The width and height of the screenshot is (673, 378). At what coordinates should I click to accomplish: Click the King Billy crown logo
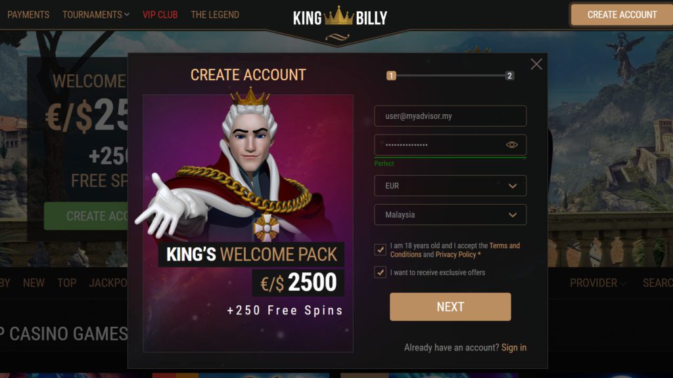[340, 18]
